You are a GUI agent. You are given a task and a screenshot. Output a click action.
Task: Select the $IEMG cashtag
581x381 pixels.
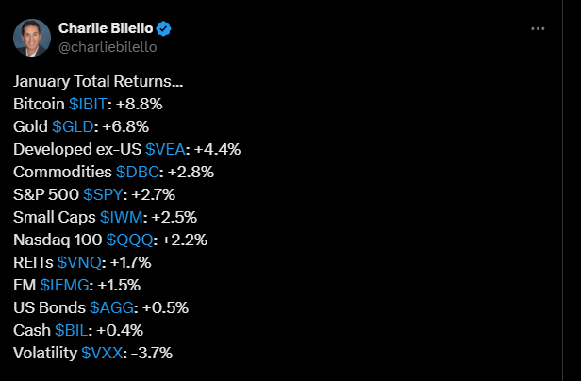coord(64,286)
